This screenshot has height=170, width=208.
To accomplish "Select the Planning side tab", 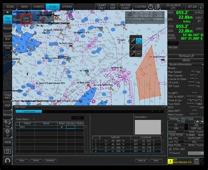I will point(7,20).
